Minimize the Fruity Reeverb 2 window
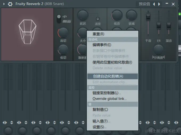The image size is (181, 135). (167, 3)
